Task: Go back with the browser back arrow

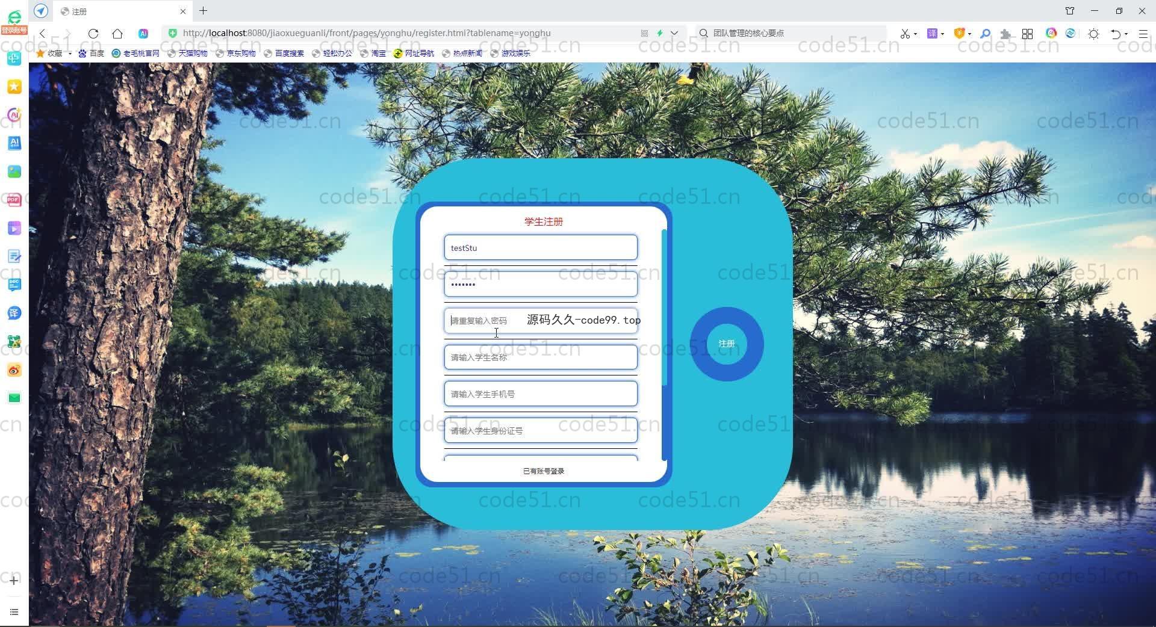Action: click(x=42, y=33)
